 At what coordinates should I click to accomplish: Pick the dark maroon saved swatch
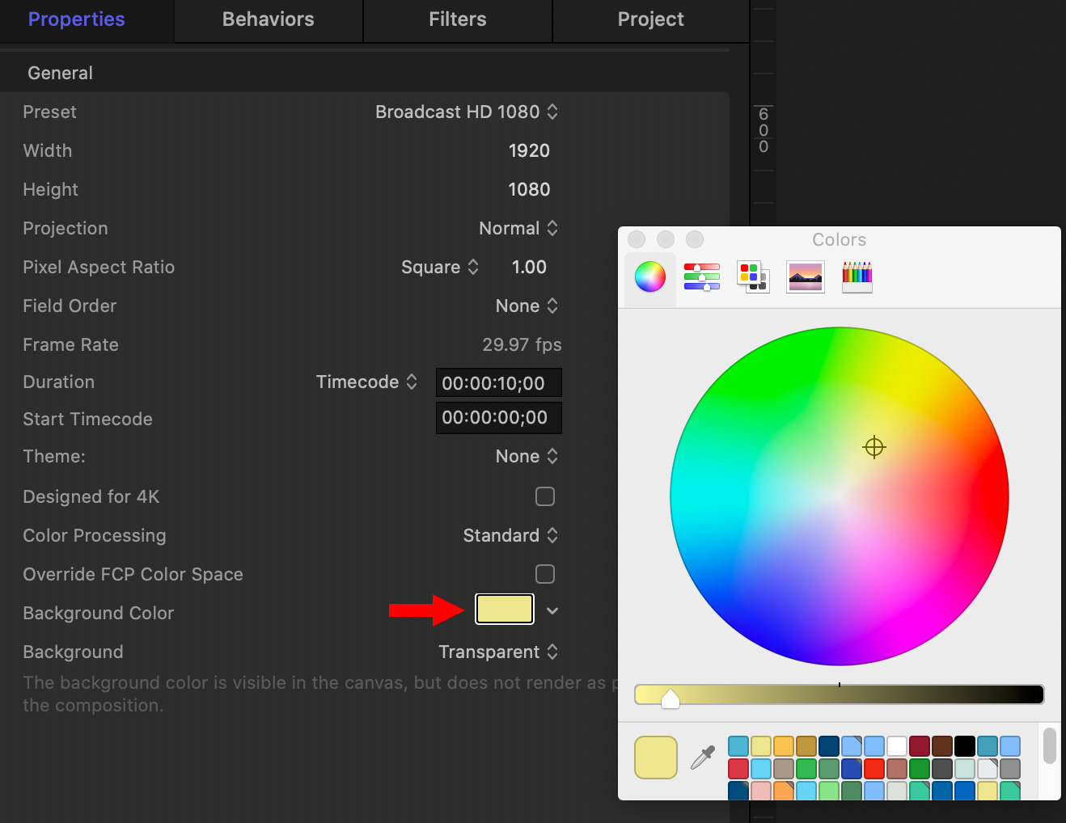(x=920, y=745)
